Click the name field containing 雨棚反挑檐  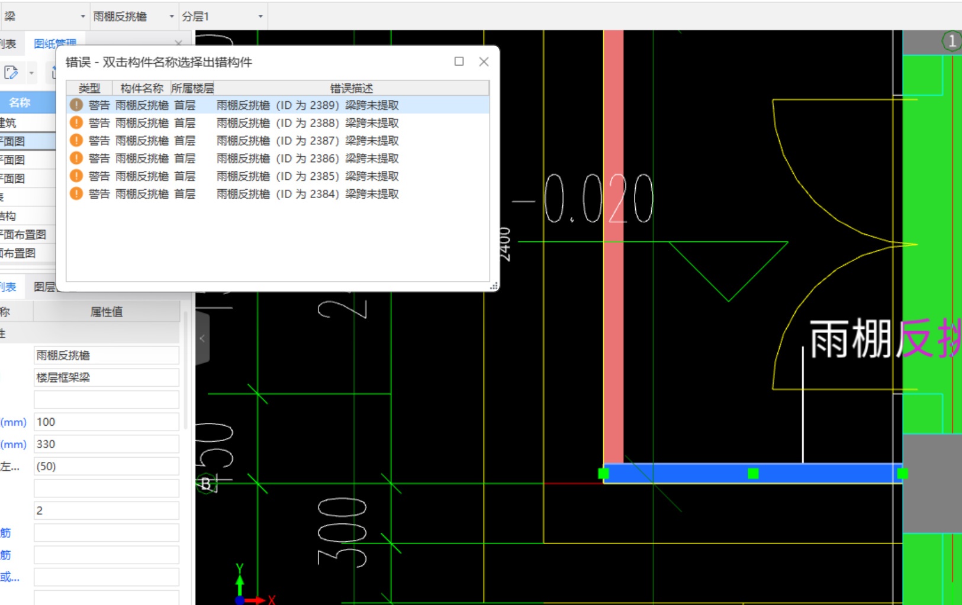(107, 355)
